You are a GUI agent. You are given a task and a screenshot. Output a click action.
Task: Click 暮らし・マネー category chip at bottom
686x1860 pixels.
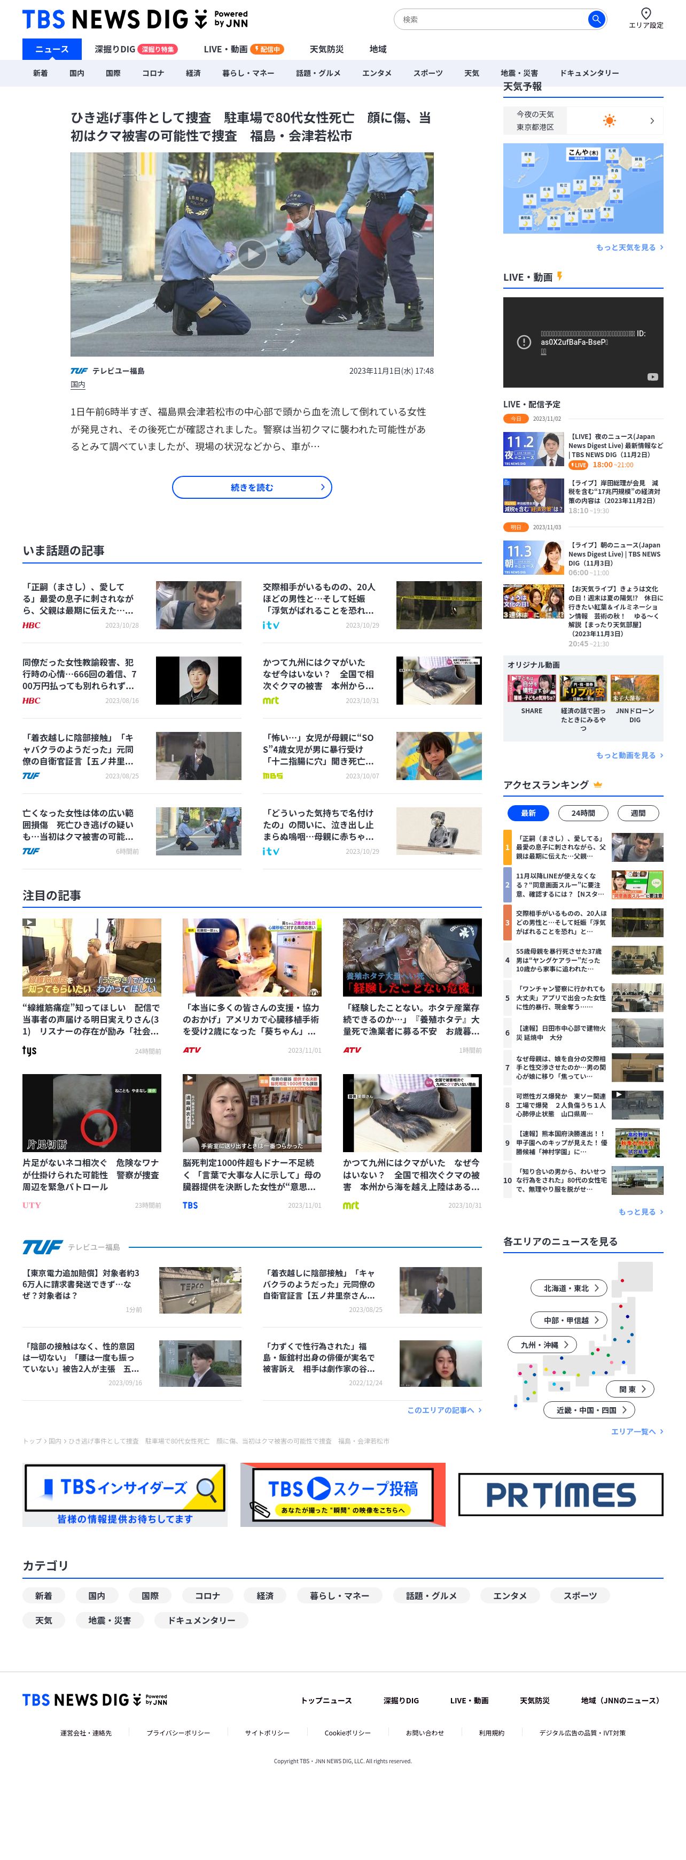tap(339, 1596)
